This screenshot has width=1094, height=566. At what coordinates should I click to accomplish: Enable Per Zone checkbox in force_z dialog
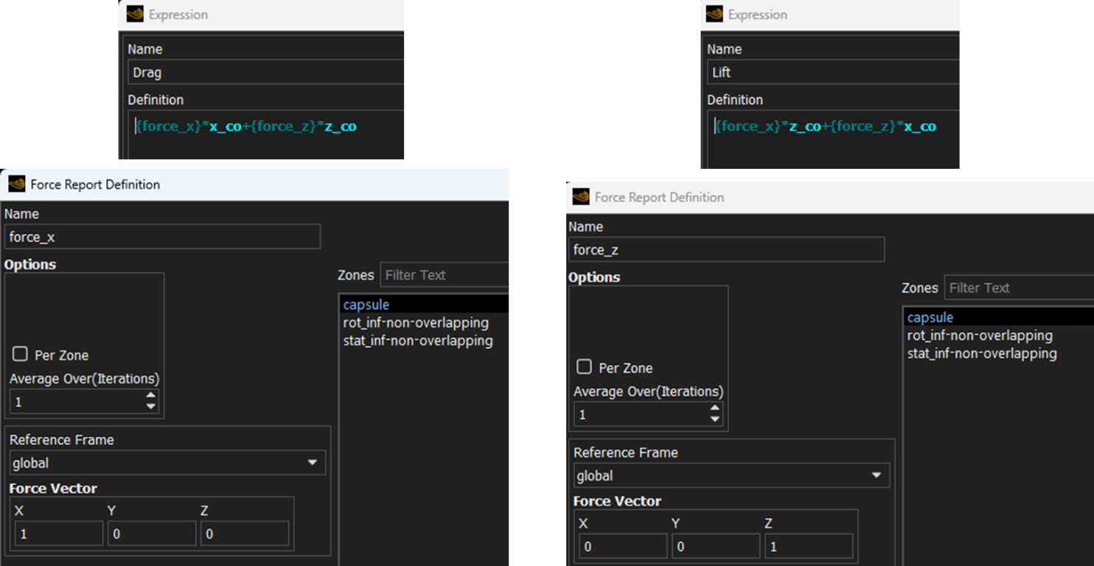[584, 367]
